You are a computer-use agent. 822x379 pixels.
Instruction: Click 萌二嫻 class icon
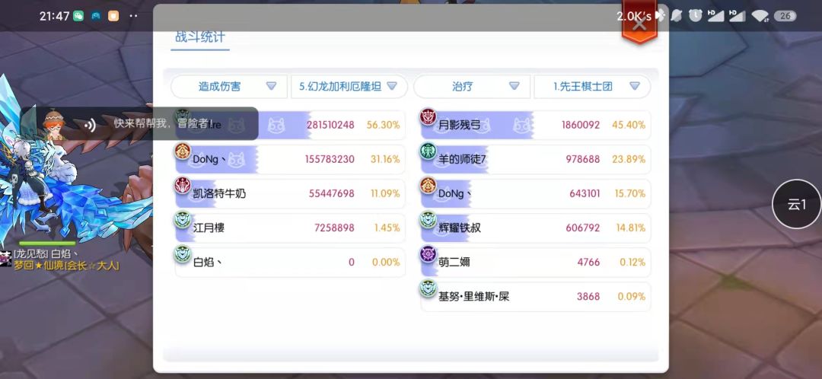(429, 253)
